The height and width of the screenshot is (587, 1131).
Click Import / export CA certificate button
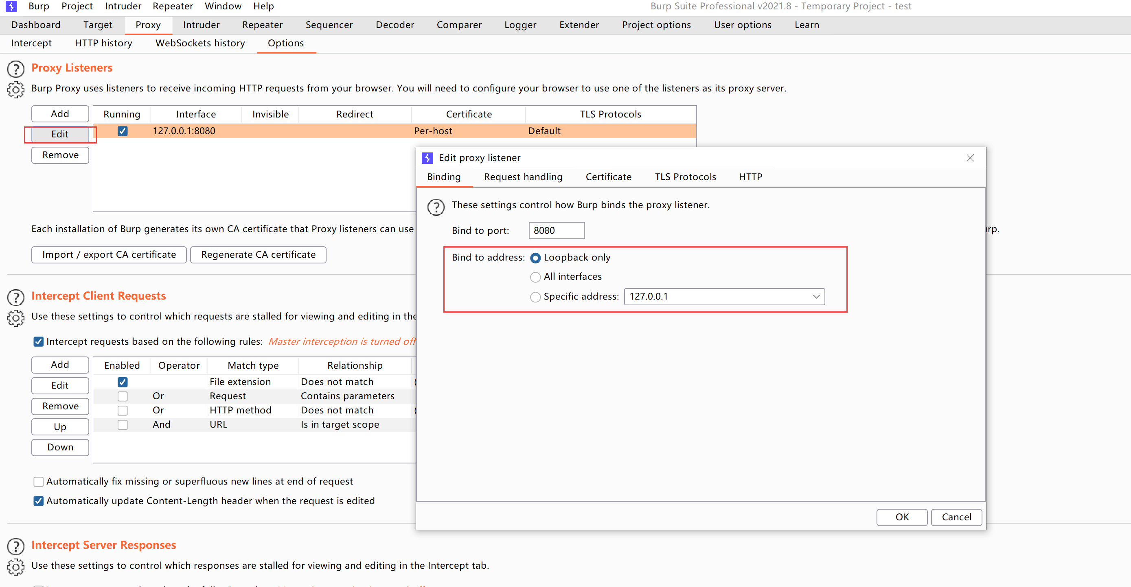(109, 255)
